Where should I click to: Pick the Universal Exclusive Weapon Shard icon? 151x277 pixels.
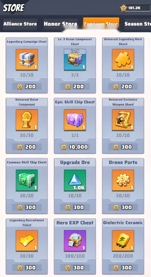123,120
